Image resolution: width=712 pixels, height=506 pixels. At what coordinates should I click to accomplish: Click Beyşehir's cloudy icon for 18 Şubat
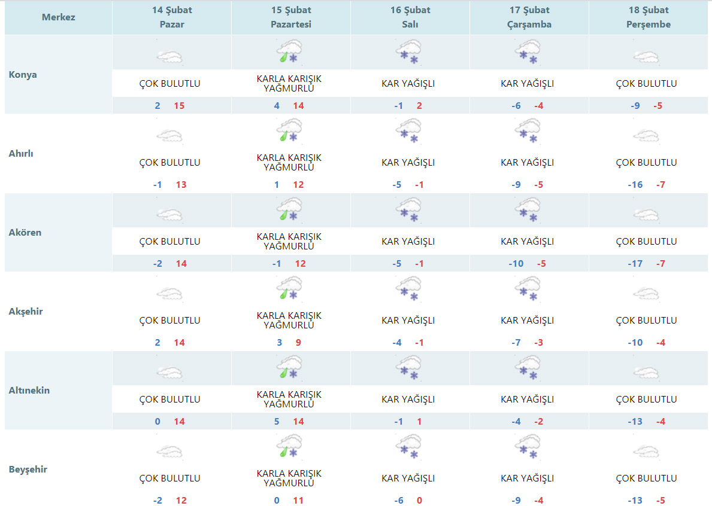click(x=647, y=452)
